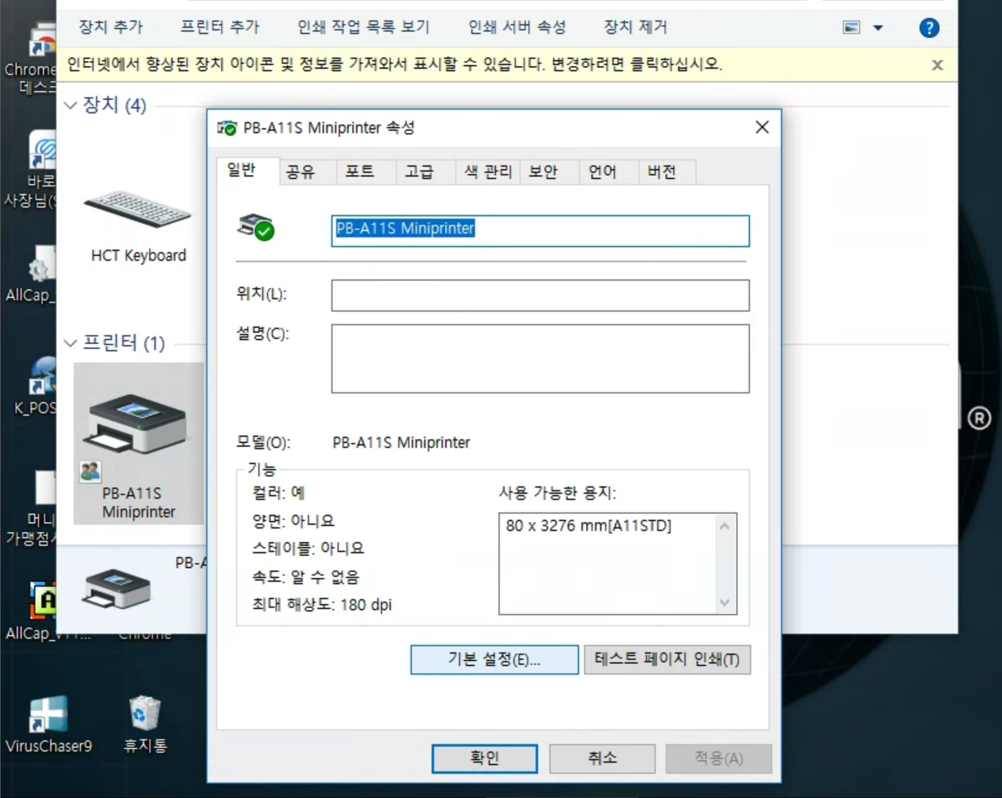Viewport: 1002px width, 798px height.
Task: Collapse the 프린터 (1) section
Action: click(x=71, y=343)
